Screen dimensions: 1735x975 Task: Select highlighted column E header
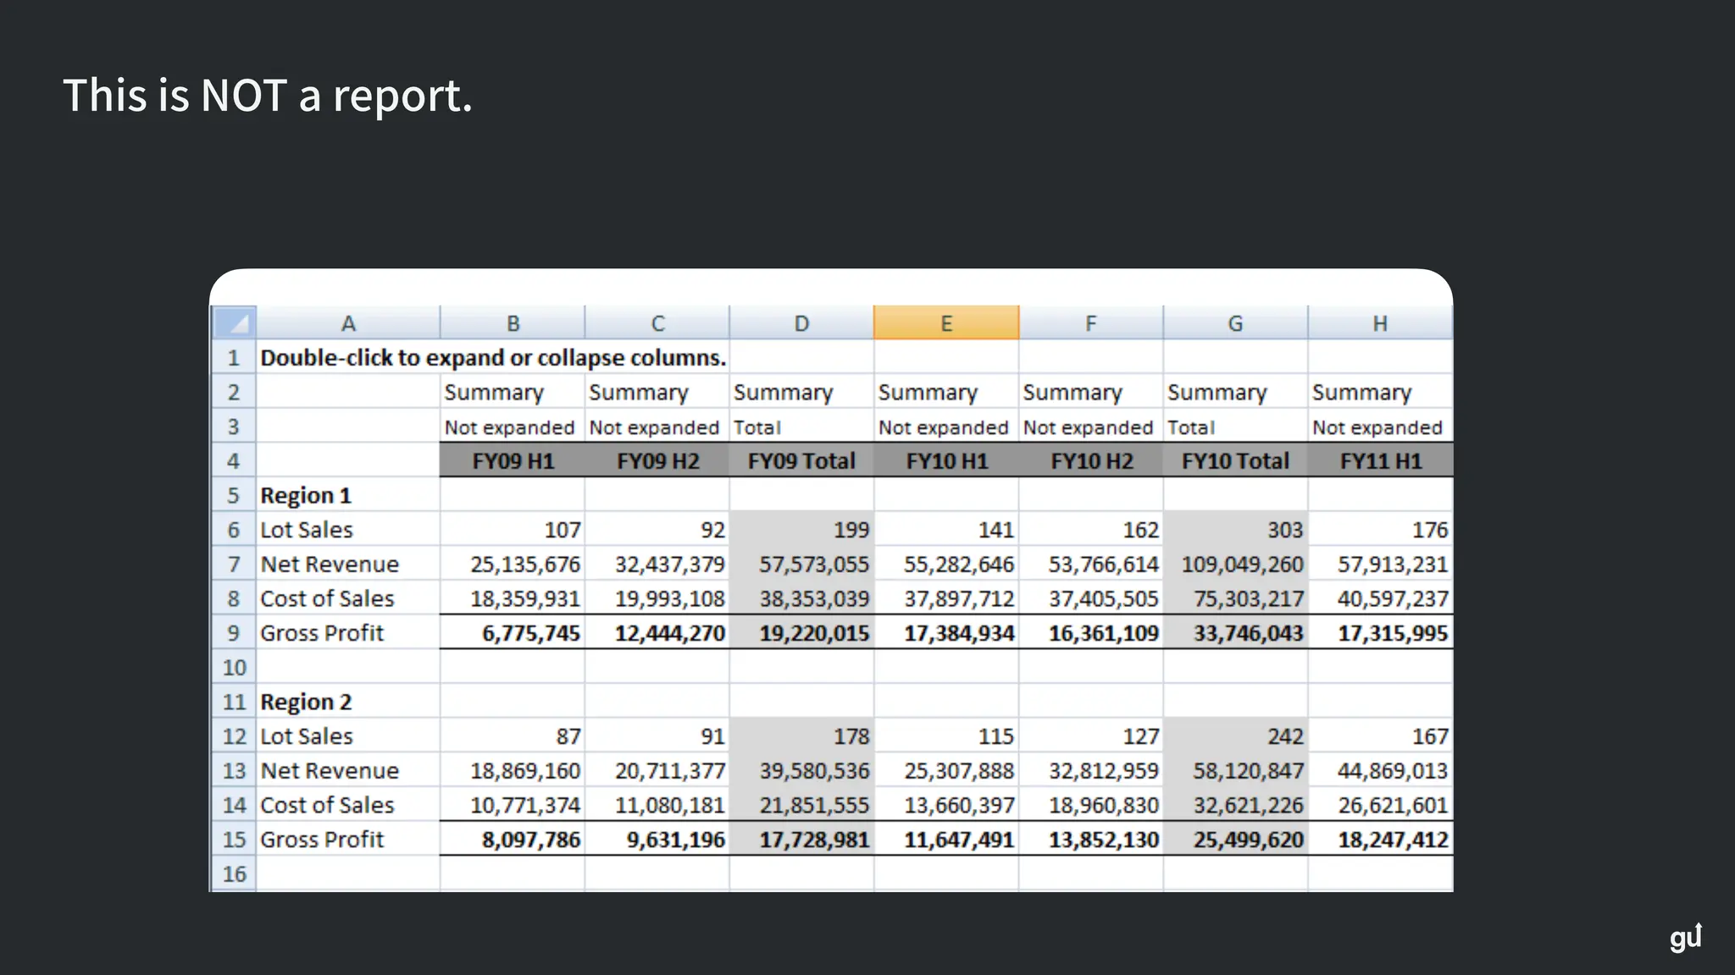(x=946, y=322)
